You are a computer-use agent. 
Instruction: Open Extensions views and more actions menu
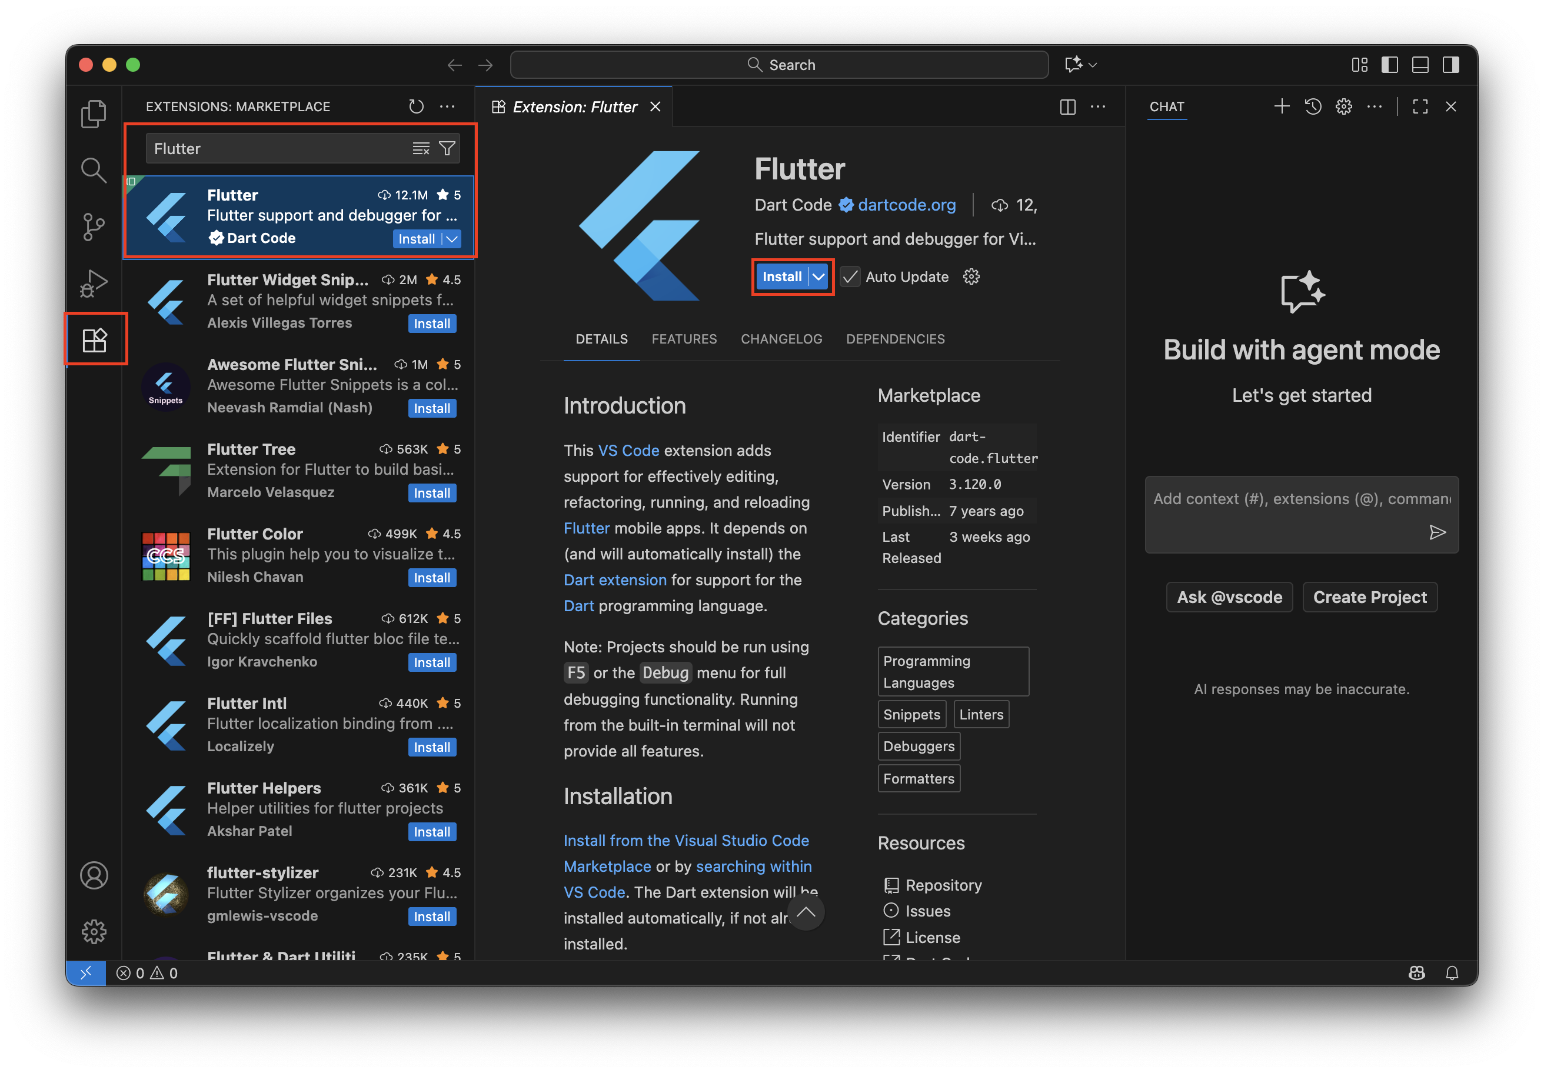tap(447, 106)
